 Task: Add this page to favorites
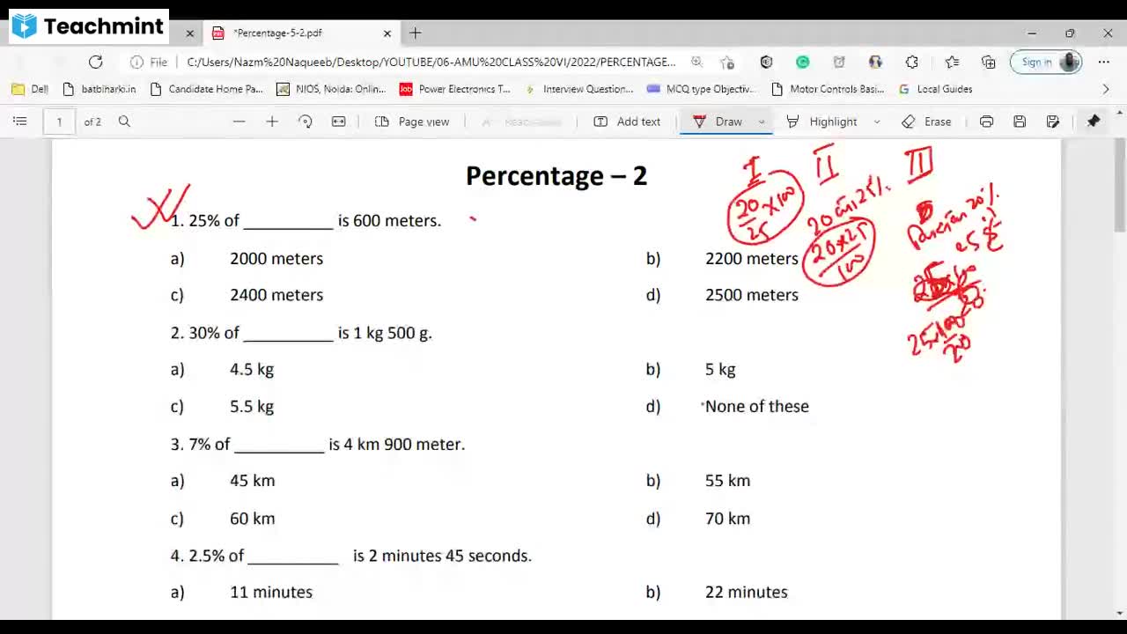point(727,62)
